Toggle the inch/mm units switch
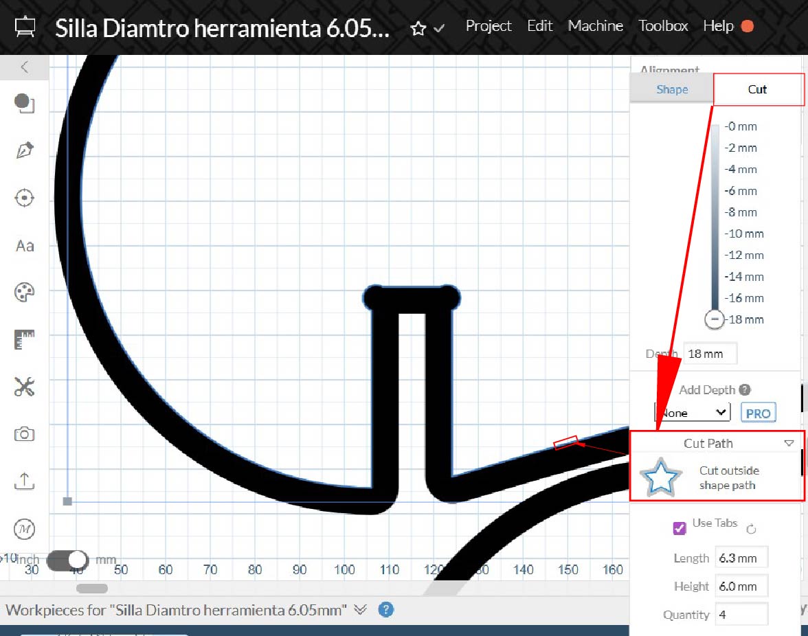 67,560
